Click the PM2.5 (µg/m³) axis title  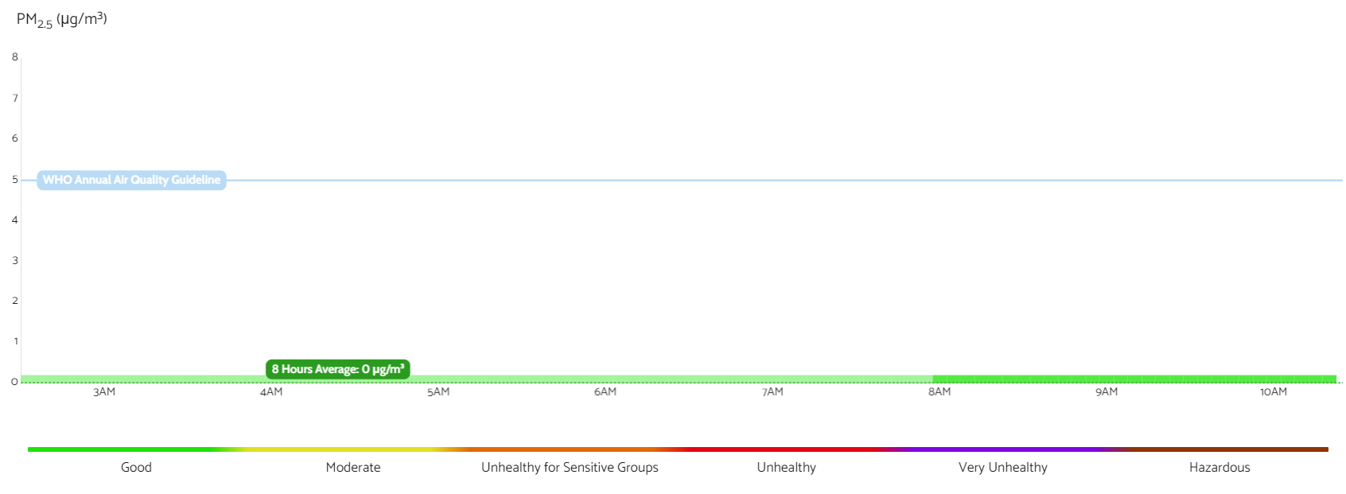tap(62, 19)
